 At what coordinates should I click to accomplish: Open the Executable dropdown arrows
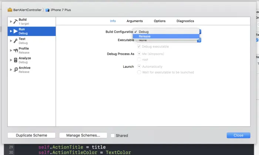point(199,40)
